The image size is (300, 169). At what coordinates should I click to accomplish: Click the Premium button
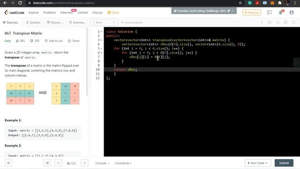[x=252, y=13]
